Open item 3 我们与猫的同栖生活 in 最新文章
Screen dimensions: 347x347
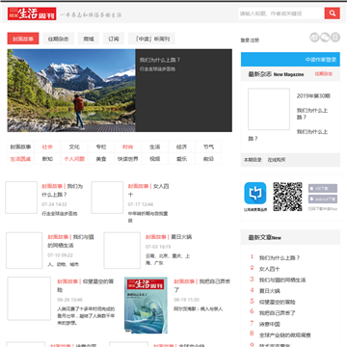point(282,280)
